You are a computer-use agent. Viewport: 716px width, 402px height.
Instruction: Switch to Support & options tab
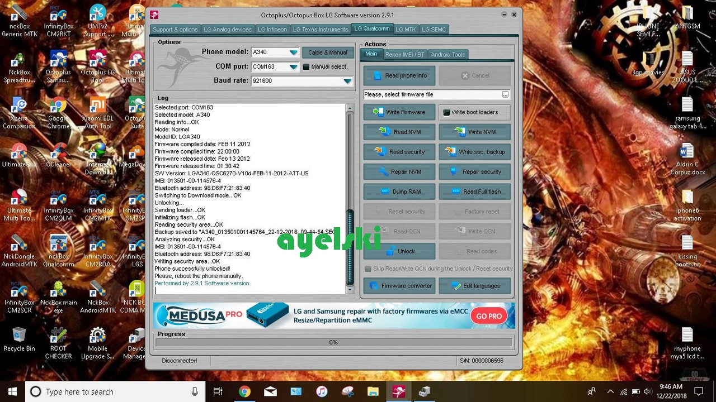(x=175, y=30)
